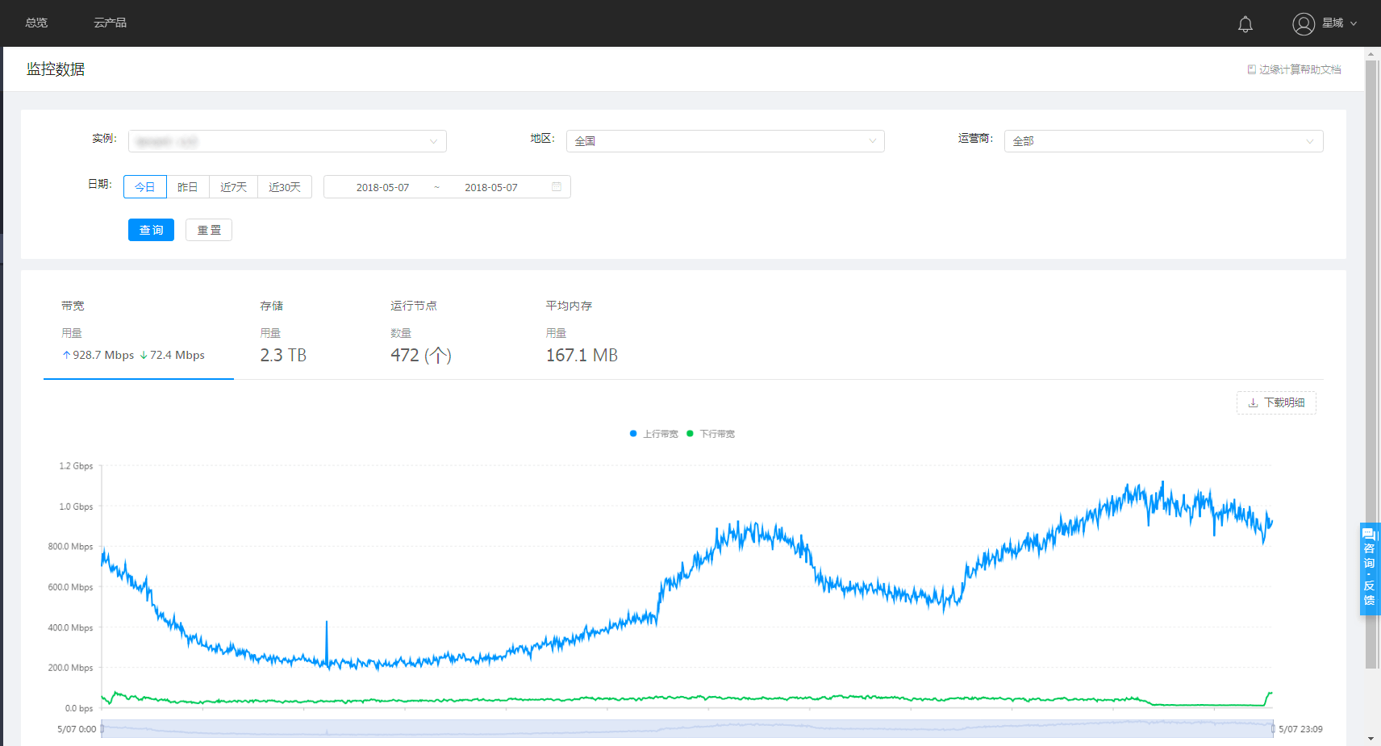Select the 今日 date option

coord(145,187)
